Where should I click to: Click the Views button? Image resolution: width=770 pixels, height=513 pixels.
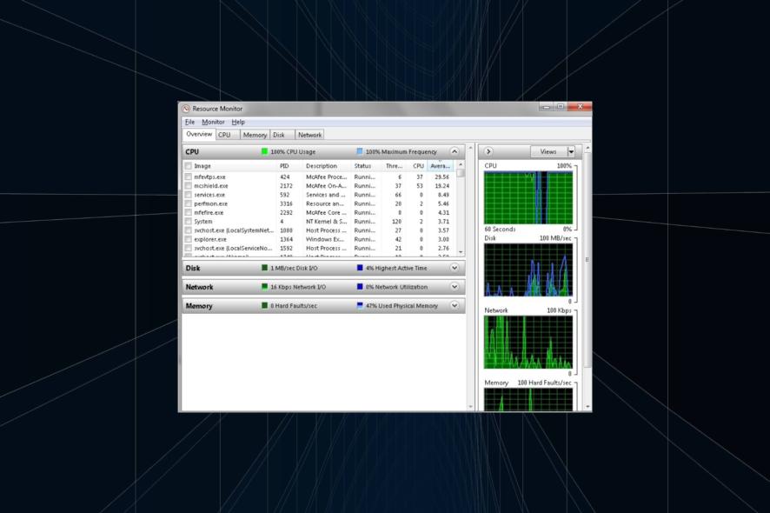tap(548, 150)
